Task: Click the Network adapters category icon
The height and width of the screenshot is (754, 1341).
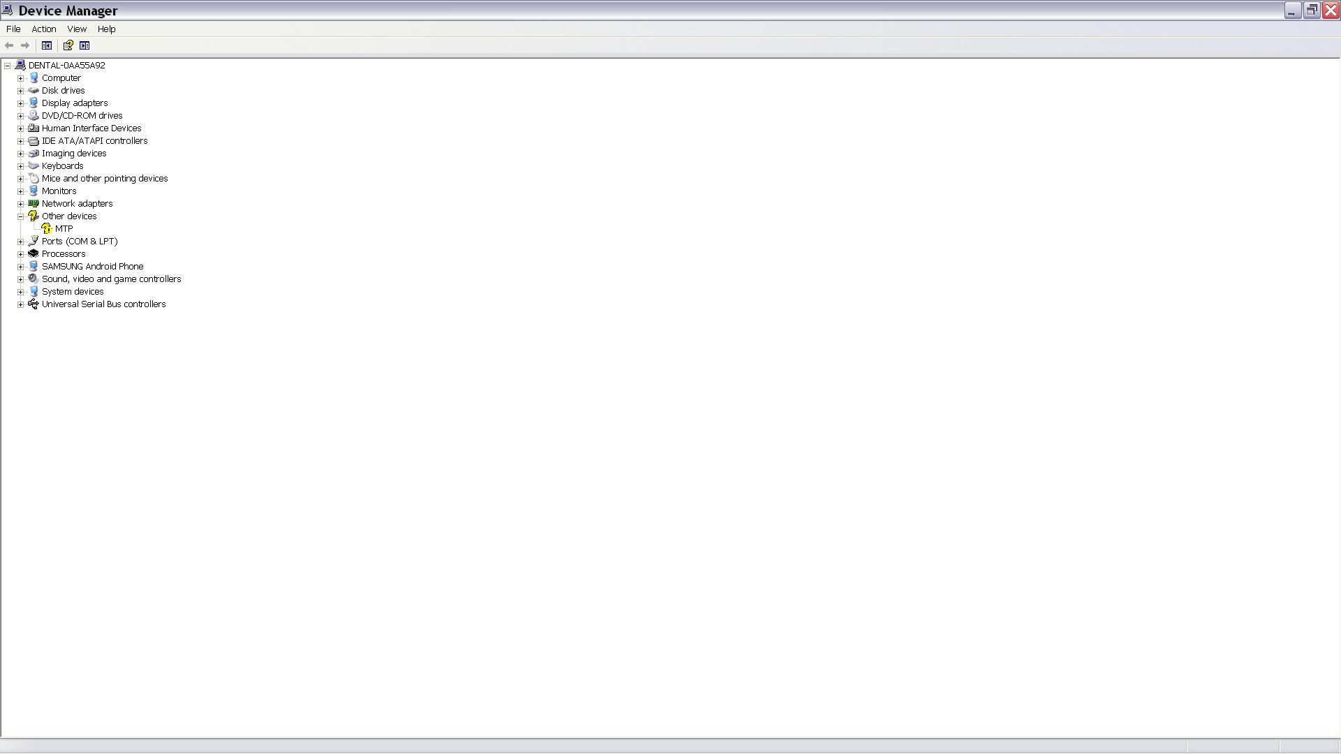Action: (x=34, y=204)
